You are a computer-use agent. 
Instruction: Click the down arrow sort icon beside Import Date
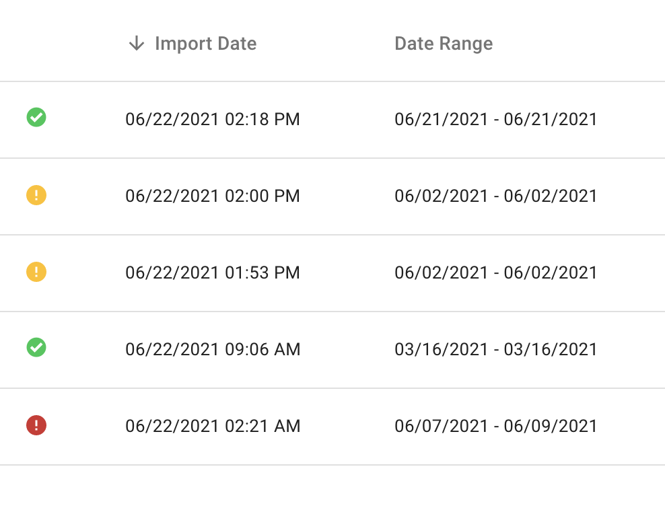pos(137,44)
